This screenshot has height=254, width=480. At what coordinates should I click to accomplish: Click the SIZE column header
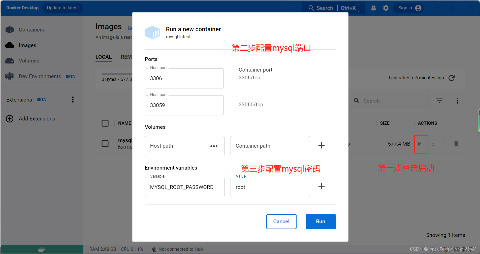click(385, 123)
